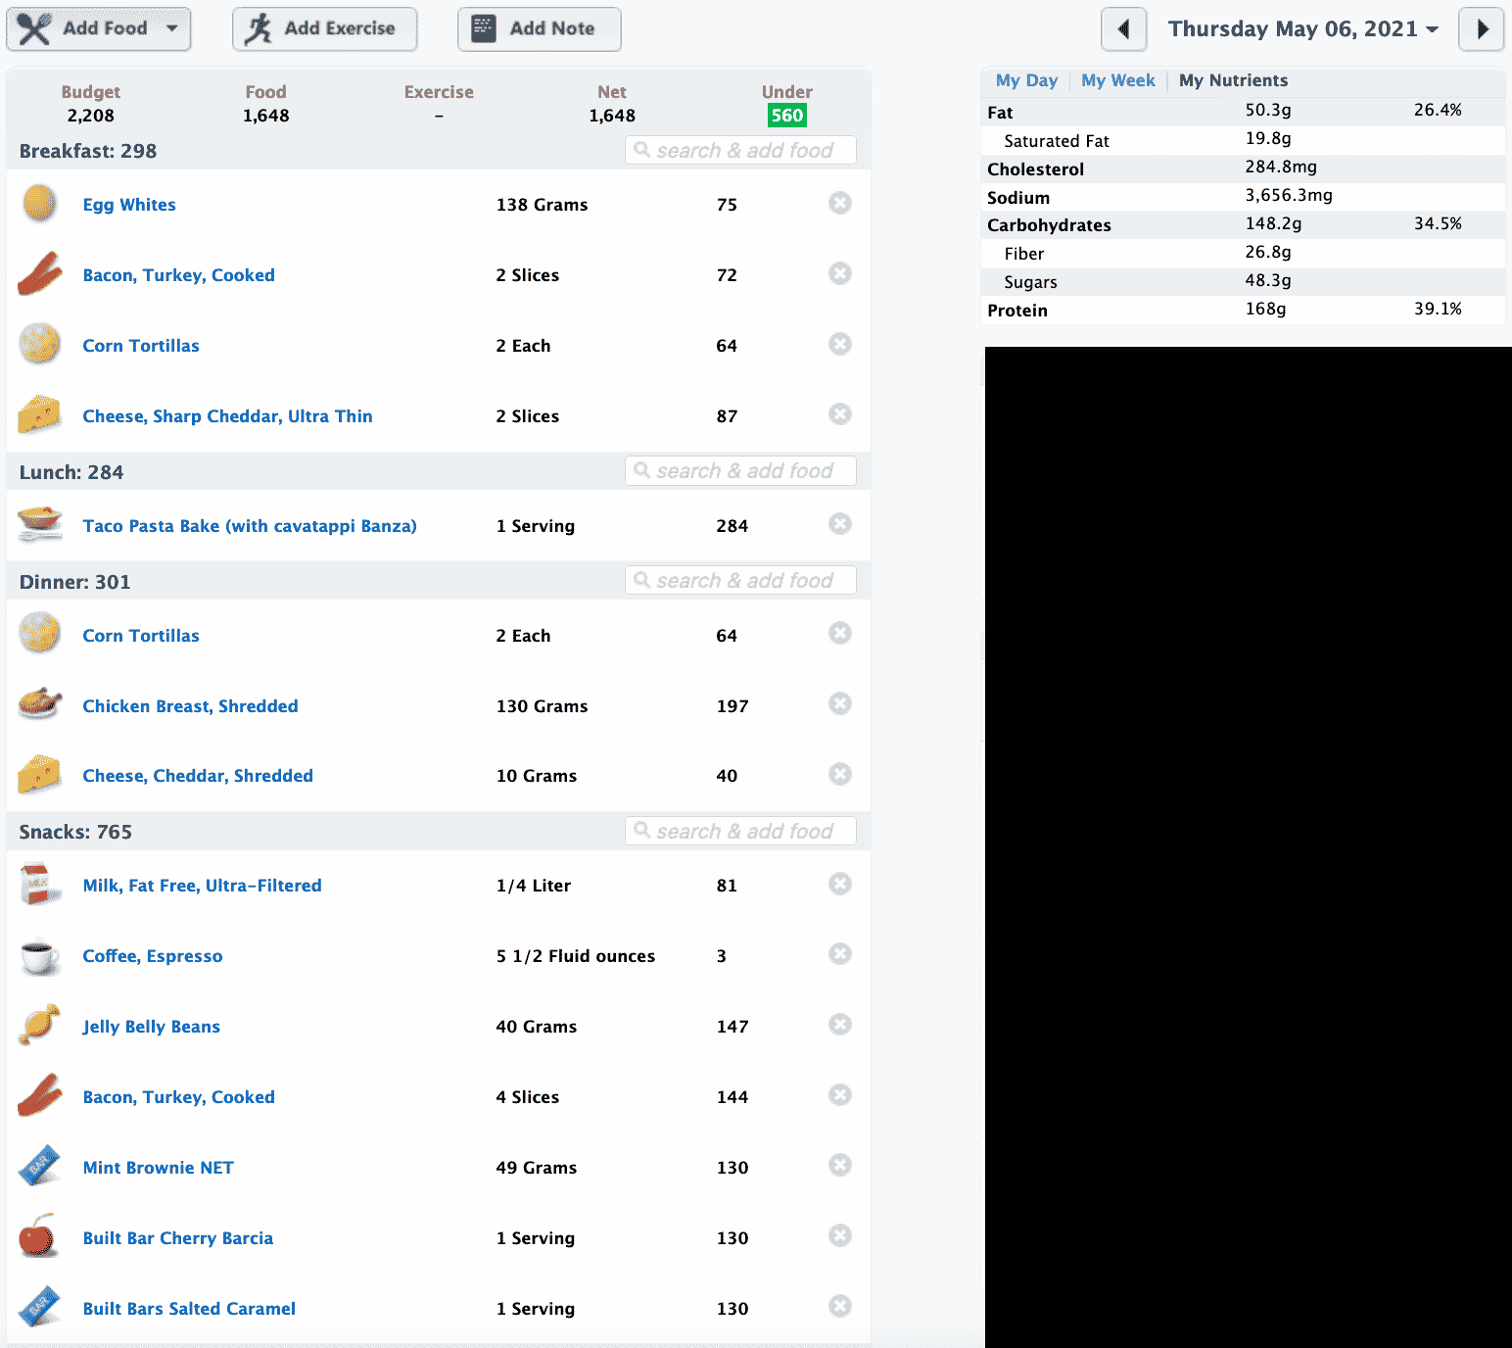Click the green 560 Under calorie badge
This screenshot has width=1512, height=1348.
tap(786, 116)
